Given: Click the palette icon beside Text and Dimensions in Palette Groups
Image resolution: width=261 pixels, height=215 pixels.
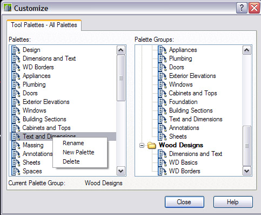Looking at the screenshot, I should coord(162,119).
